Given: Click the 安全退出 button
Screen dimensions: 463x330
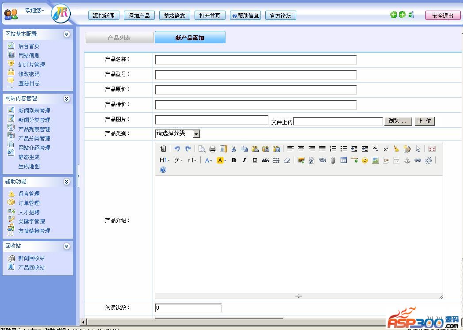Looking at the screenshot, I should click(x=442, y=15).
